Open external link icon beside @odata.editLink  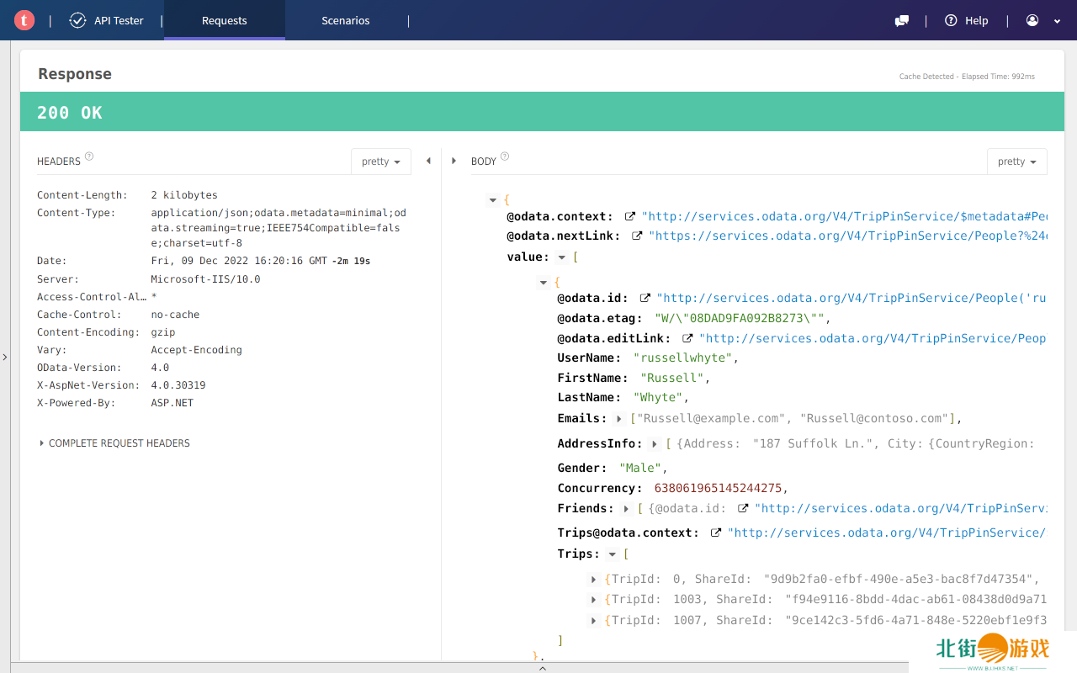coord(687,338)
